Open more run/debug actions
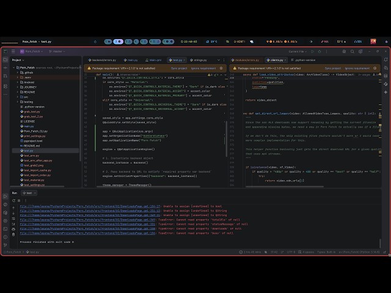 (x=326, y=51)
